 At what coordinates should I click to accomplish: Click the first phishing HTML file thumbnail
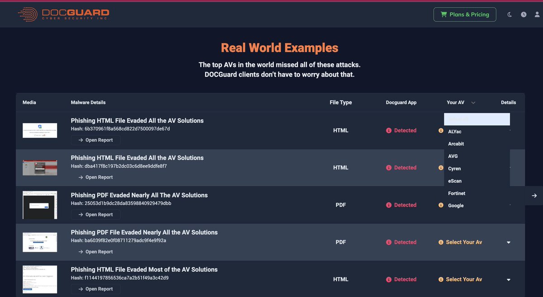coord(40,130)
